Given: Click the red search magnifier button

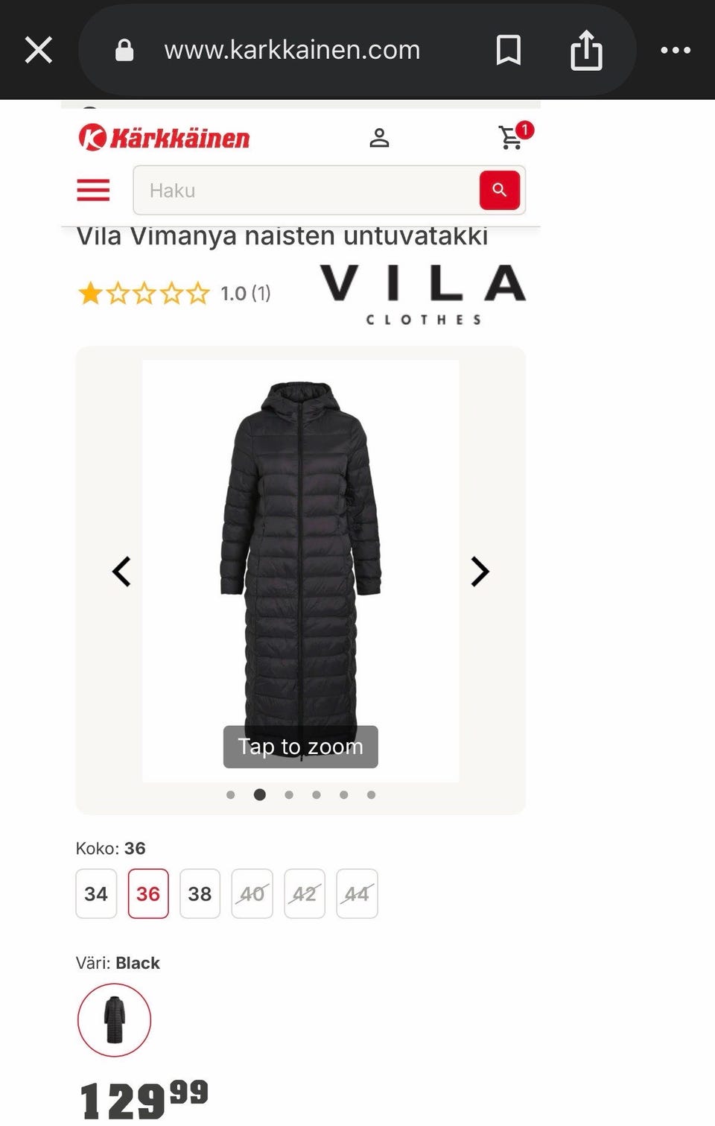Looking at the screenshot, I should coord(500,190).
